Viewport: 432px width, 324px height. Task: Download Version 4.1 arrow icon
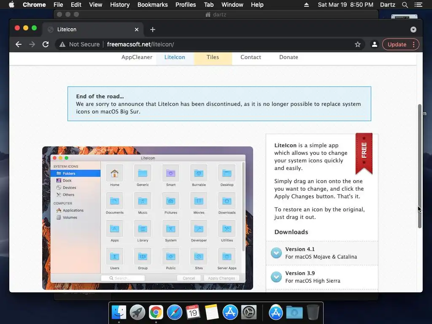276,253
